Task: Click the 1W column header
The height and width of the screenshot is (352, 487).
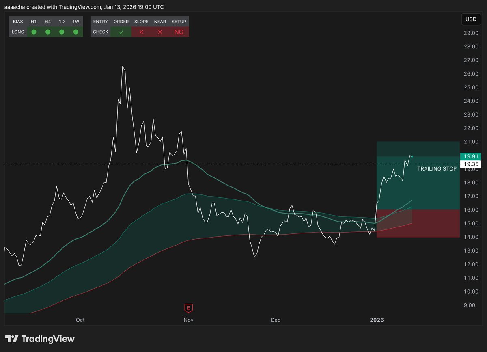Action: [x=76, y=22]
